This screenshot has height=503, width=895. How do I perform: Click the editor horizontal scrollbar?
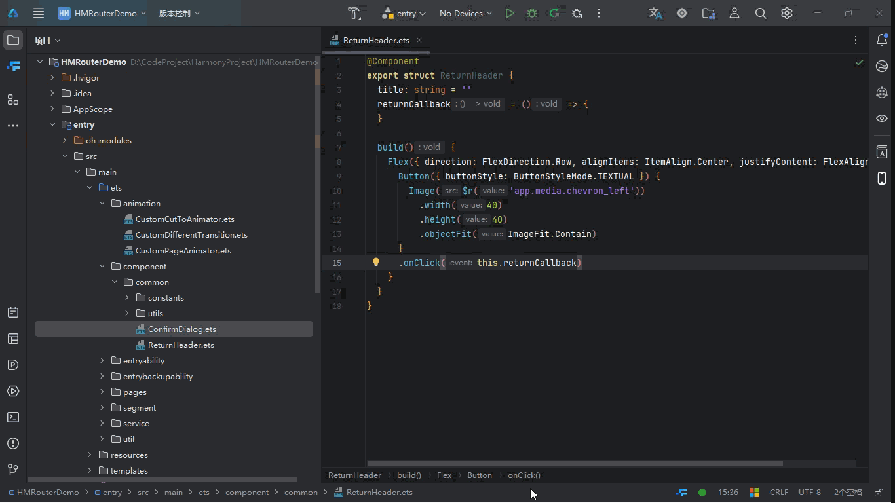[575, 464]
